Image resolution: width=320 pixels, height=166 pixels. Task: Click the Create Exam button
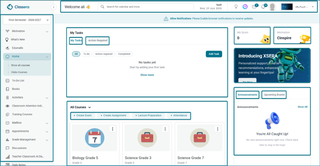point(83,116)
